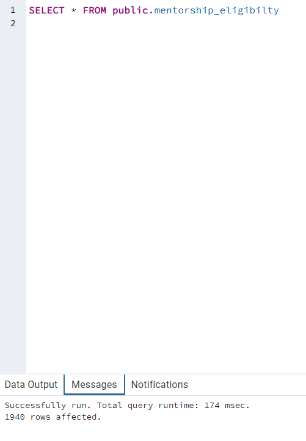Switch to the Data Output tab
Viewport: 306px width, 441px height.
tap(31, 384)
